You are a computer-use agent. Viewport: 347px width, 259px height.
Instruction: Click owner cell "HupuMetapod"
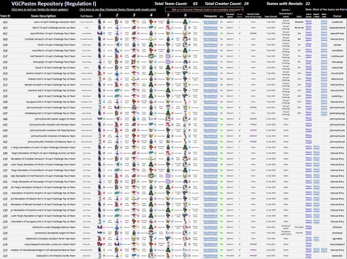pos(337,244)
